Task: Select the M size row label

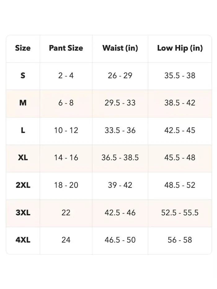Action: tap(23, 103)
